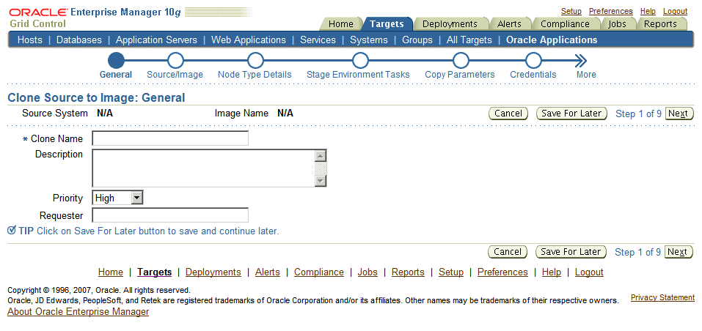
Task: Focus the Clone Name input field
Action: 170,138
